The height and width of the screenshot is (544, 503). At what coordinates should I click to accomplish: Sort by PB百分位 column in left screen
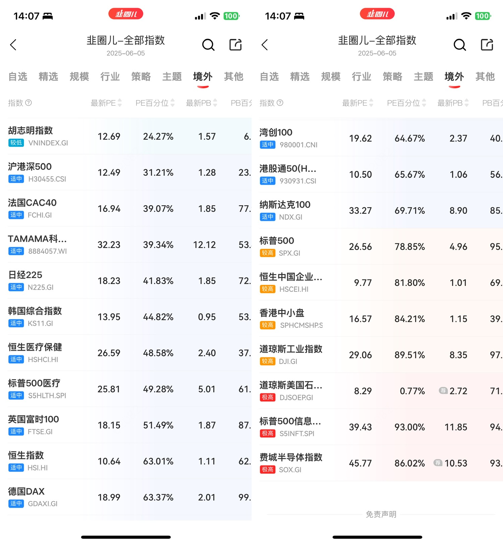(241, 103)
